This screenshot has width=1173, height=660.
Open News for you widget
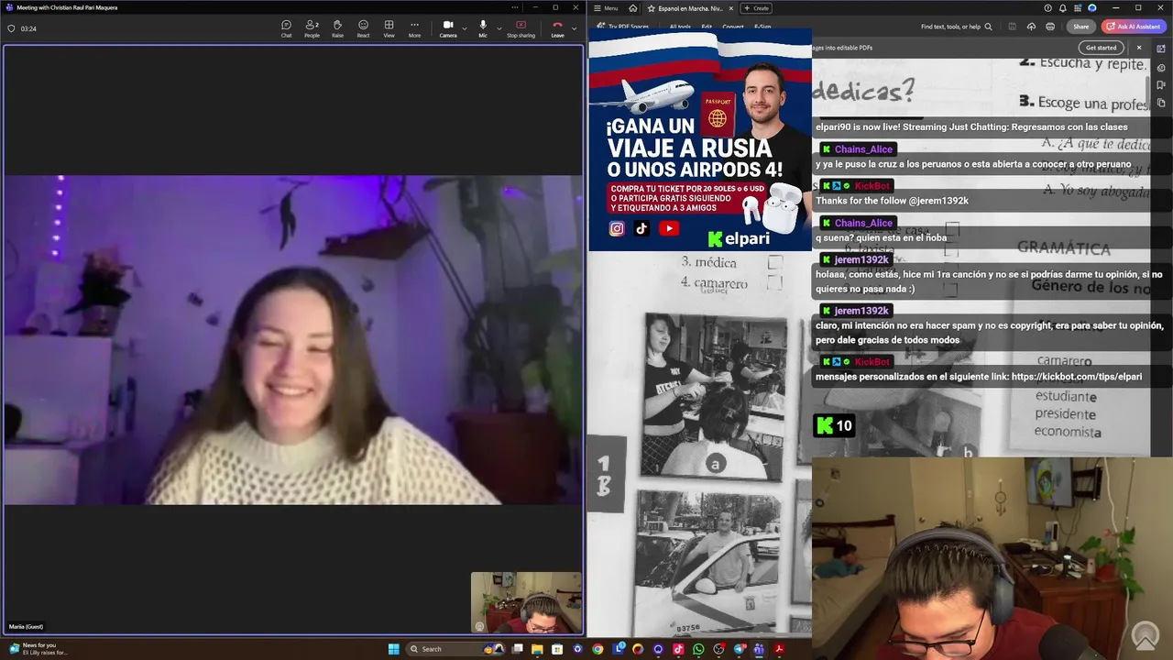pos(38,649)
